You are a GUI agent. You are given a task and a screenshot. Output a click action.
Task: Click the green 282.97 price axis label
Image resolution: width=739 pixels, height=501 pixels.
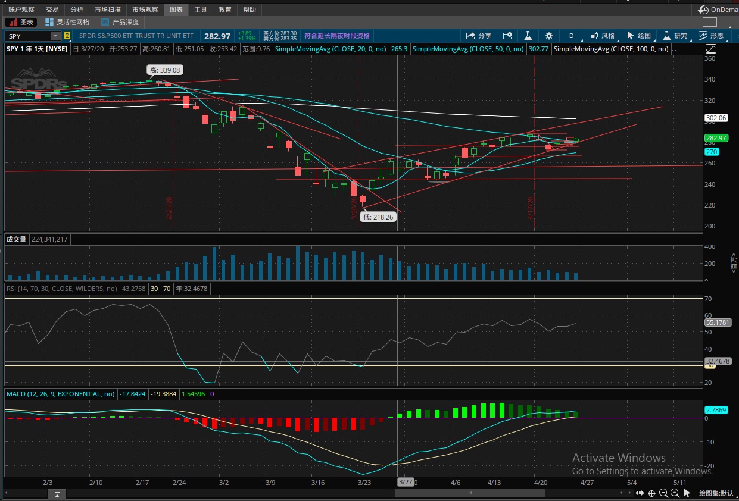716,138
